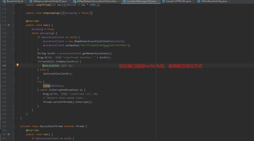The height and width of the screenshot is (141, 254).
Task: Open the SangForVPNUtils.java tab
Action: (178, 1)
